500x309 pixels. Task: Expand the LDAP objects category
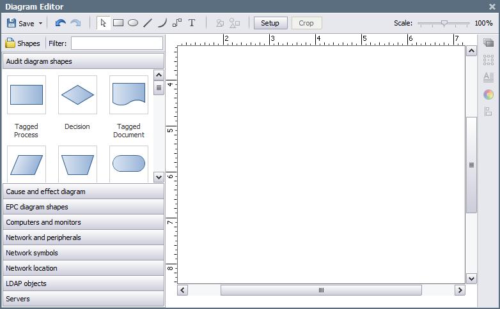[x=83, y=283]
